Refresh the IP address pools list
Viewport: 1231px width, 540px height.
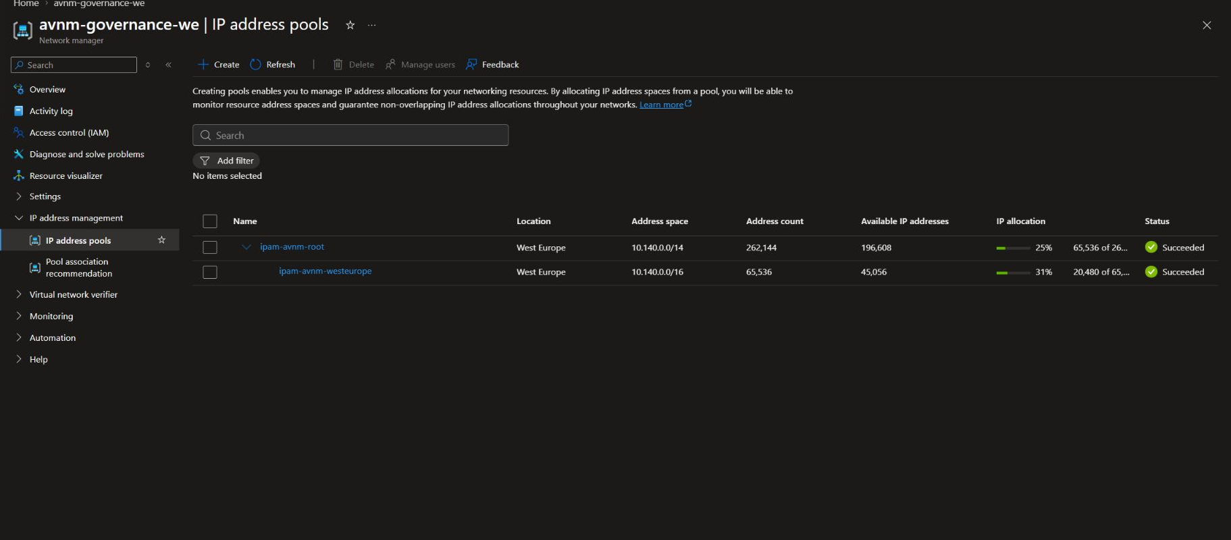273,65
